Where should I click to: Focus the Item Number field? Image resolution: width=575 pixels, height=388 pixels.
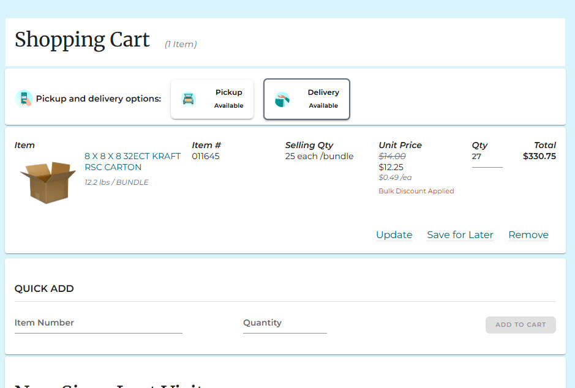(x=98, y=323)
